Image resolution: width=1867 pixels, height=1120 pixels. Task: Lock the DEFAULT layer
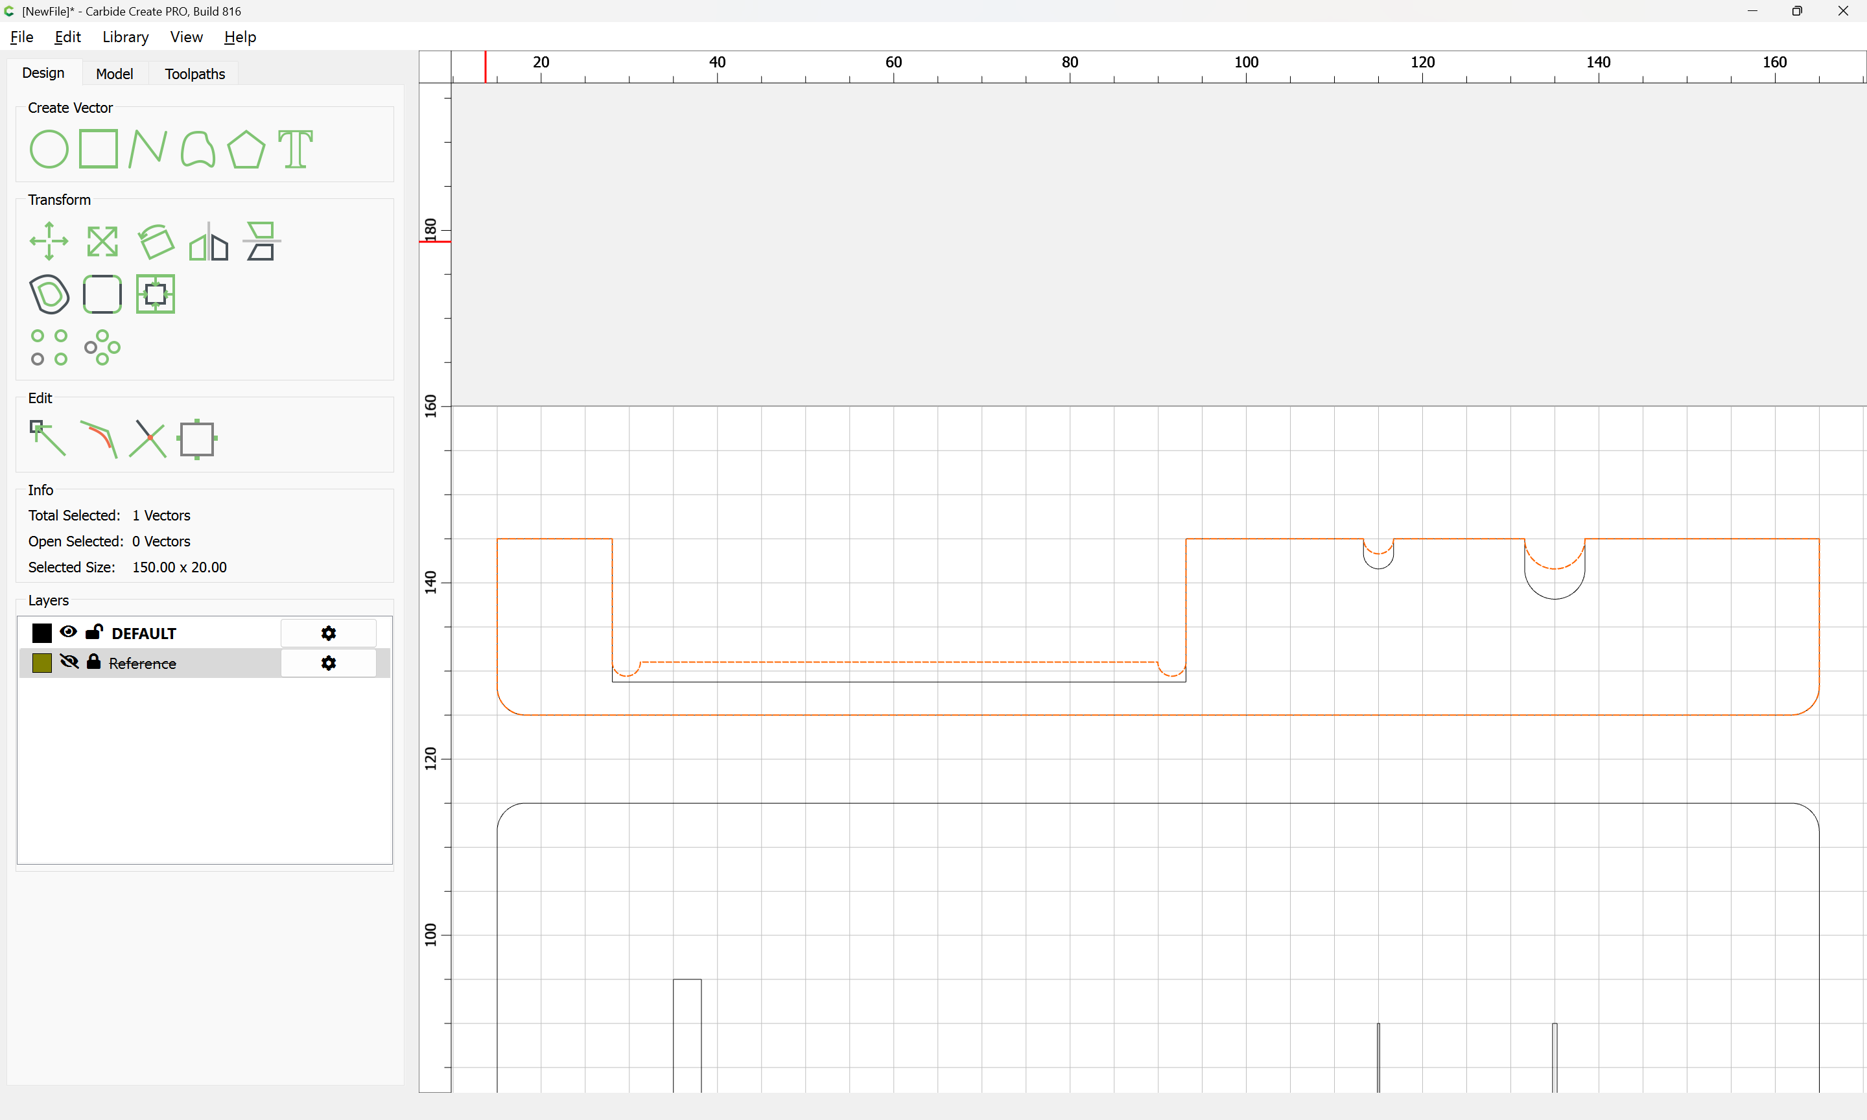(93, 632)
